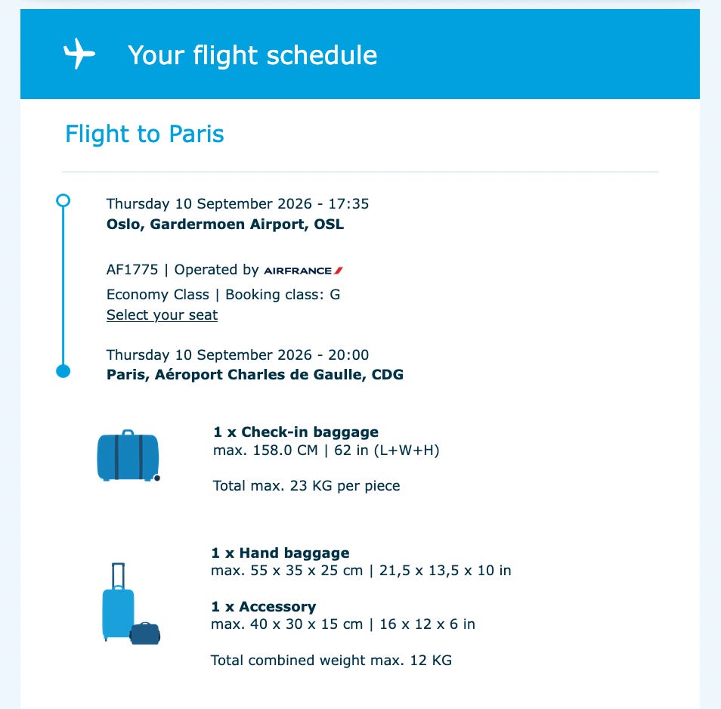Open the Select your seat link
Image resolution: width=721 pixels, height=709 pixels.
pos(162,315)
